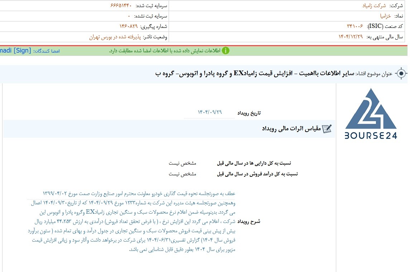Click the description line starting 'عطف به صورتجلسه'
The width and height of the screenshot is (410, 272).
(139, 194)
